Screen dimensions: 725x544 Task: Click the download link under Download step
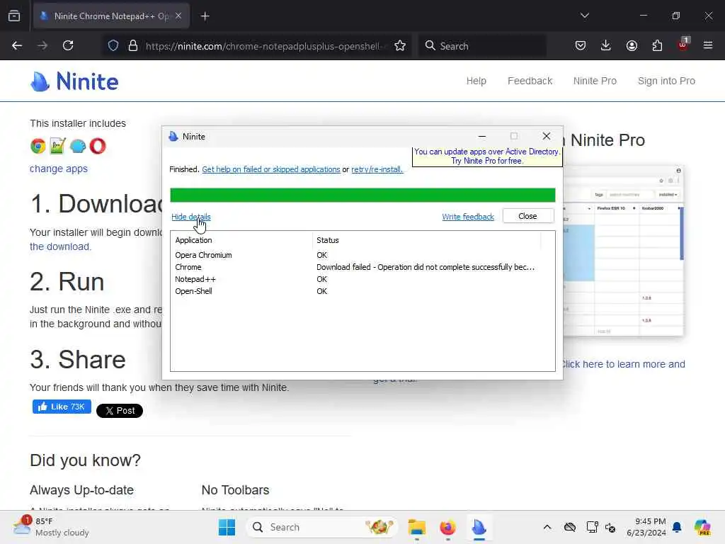pyautogui.click(x=61, y=246)
